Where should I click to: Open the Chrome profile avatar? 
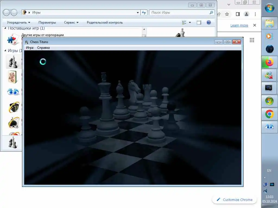tap(247, 14)
